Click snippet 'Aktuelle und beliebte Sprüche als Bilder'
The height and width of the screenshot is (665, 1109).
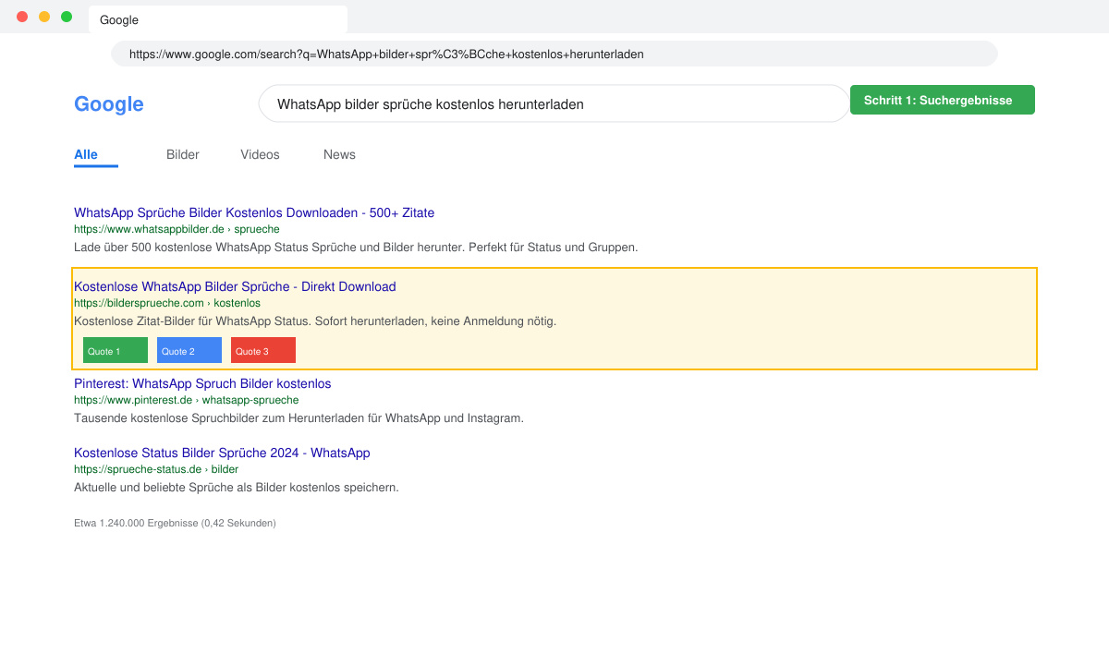237,487
